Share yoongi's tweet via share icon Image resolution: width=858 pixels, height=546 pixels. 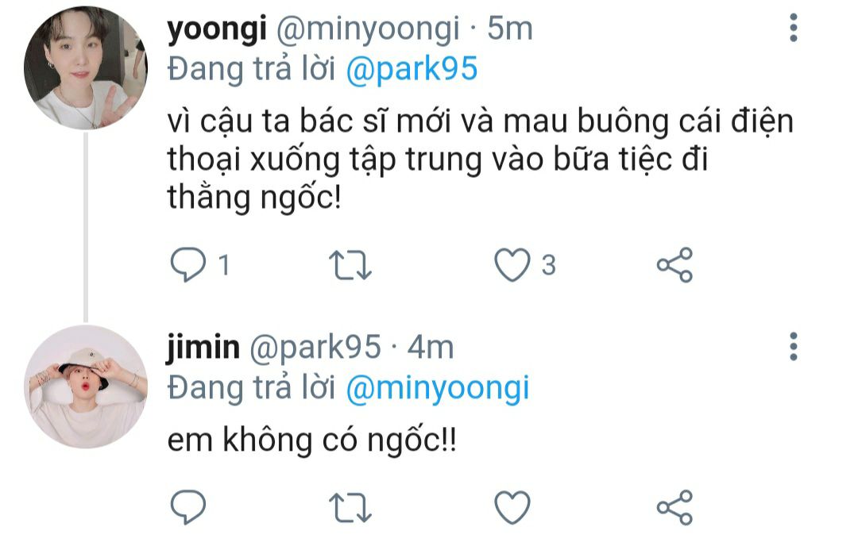tap(674, 264)
